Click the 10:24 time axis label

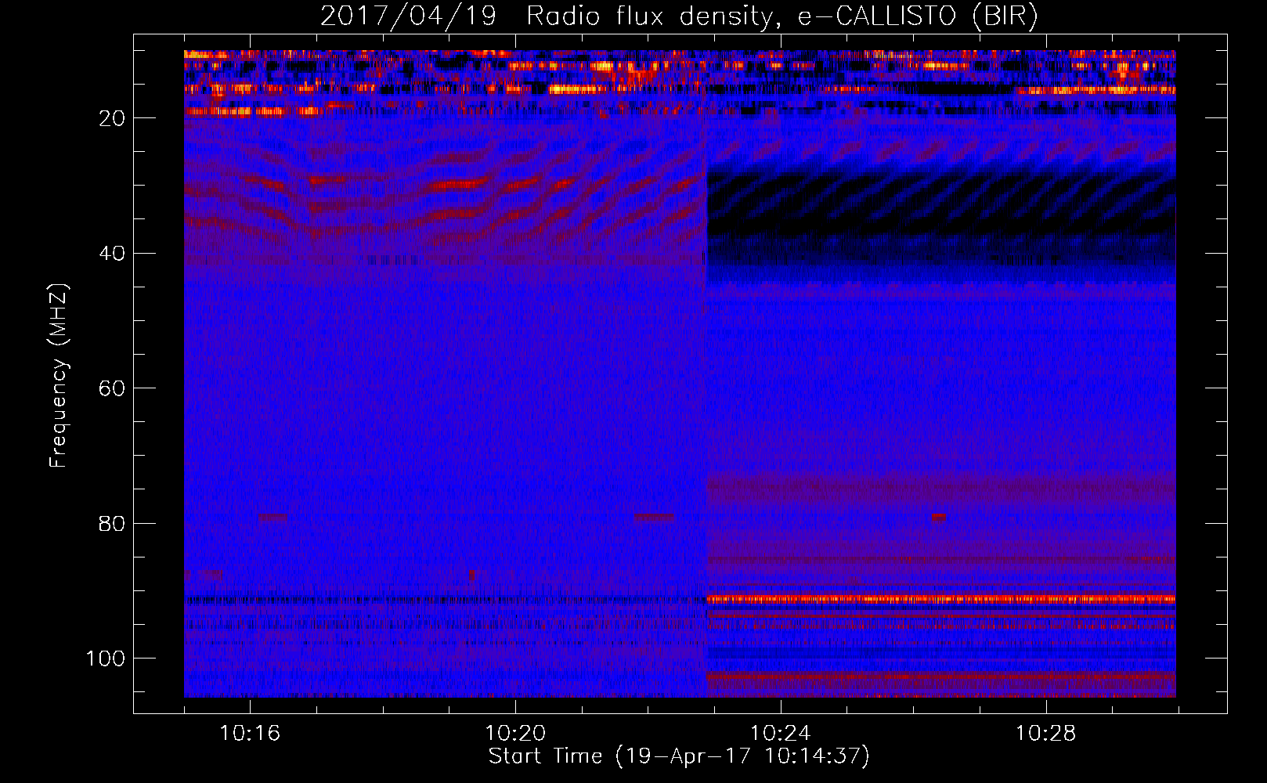pos(781,734)
